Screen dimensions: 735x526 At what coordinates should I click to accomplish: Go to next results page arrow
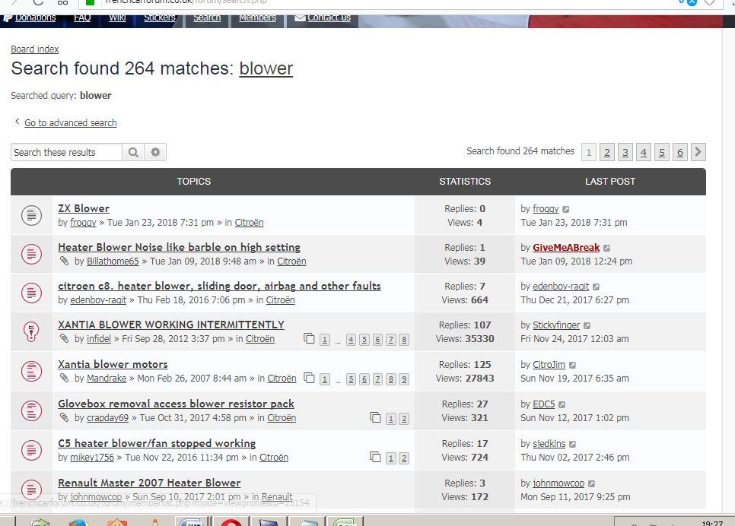tap(698, 152)
